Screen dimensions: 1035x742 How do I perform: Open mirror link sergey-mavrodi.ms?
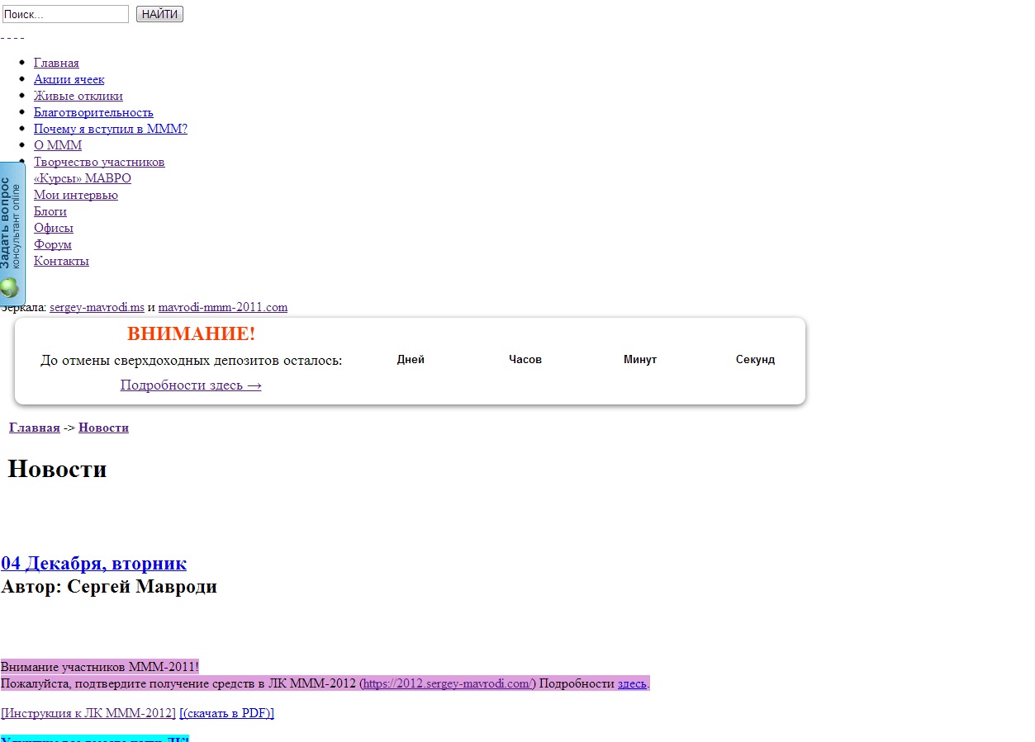(x=97, y=307)
